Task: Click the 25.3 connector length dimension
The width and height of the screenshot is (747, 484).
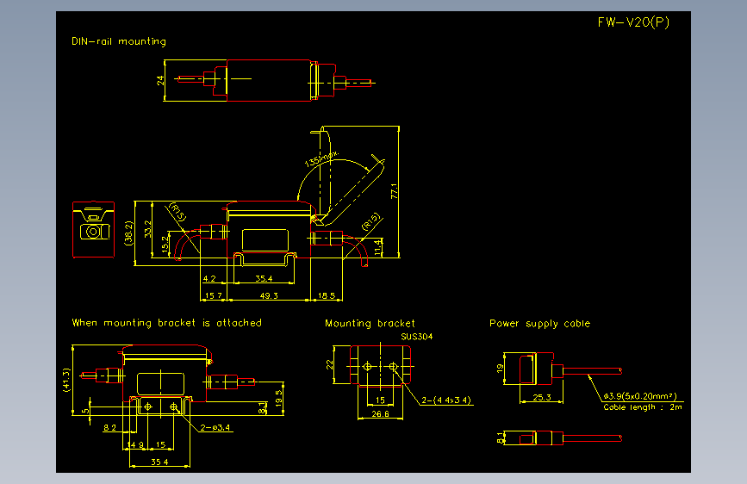Action: click(x=542, y=397)
